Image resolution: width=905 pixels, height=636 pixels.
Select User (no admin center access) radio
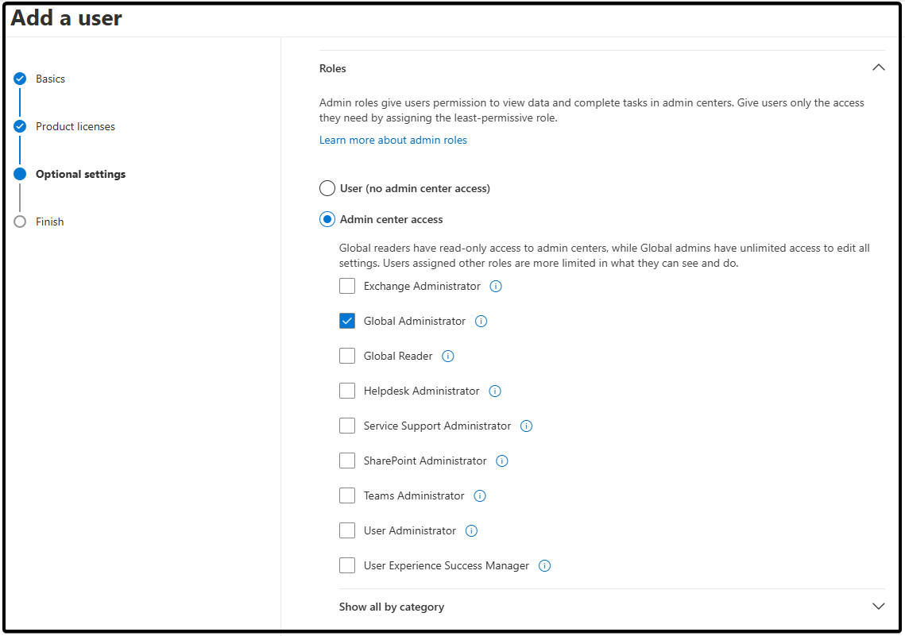[x=327, y=188]
